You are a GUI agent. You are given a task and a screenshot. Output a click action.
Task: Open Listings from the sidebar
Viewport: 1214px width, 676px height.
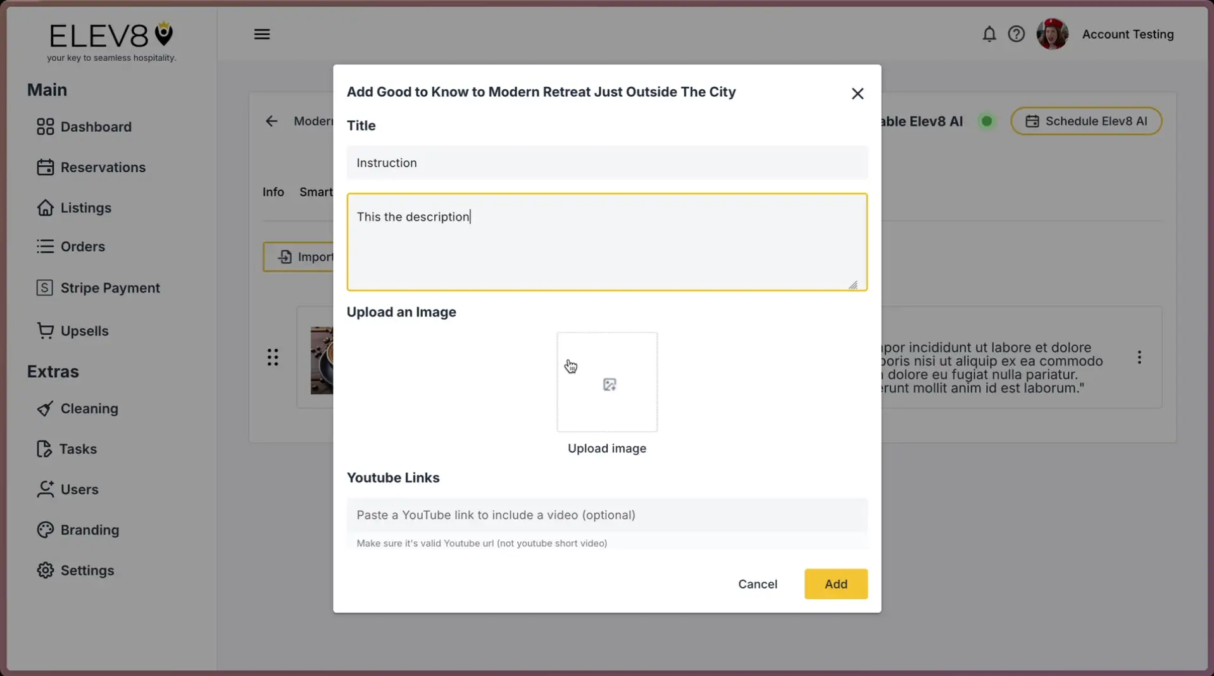(x=85, y=208)
